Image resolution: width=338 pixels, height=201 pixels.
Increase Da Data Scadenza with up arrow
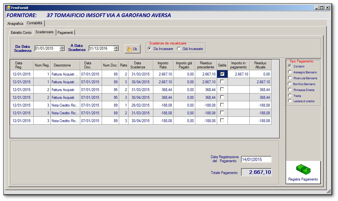(x=62, y=47)
